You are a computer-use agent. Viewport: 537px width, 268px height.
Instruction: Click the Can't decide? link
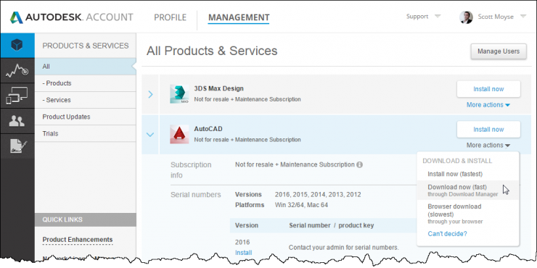click(x=447, y=234)
